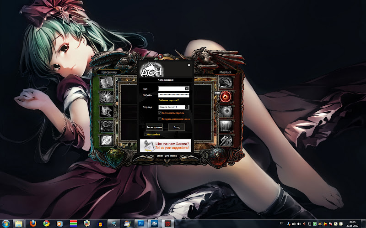Open Windows Explorer from the taskbar

(x=19, y=223)
